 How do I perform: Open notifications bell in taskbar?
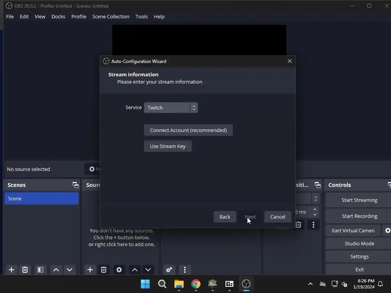tap(380, 284)
